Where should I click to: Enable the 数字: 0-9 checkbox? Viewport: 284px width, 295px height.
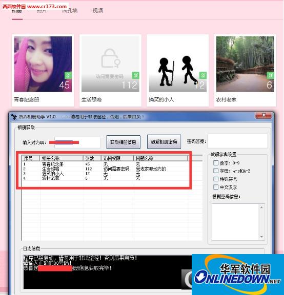coord(216,163)
